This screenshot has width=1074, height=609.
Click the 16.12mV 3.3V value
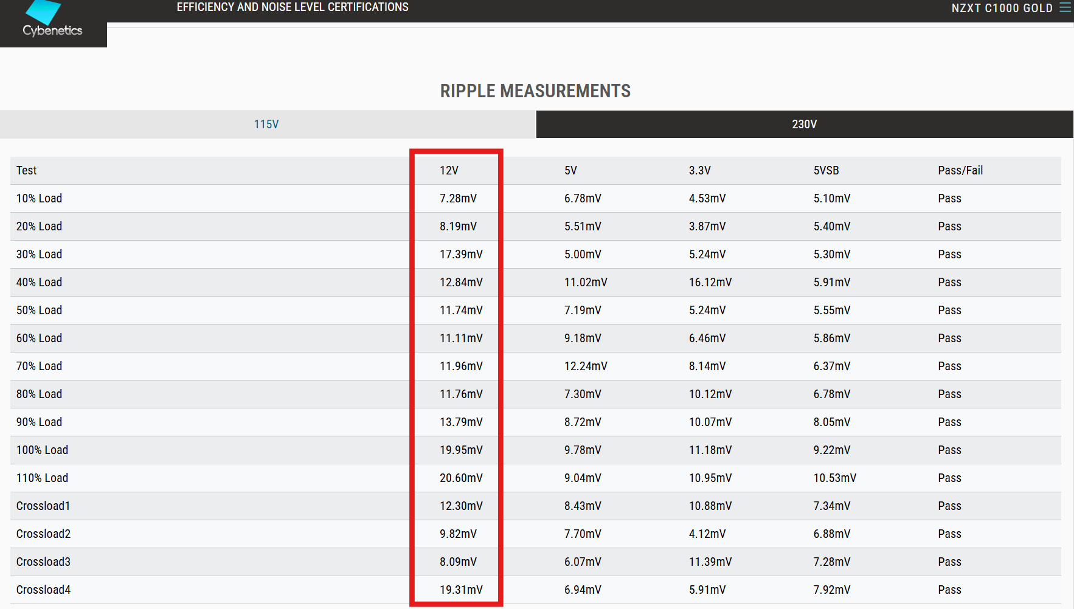pyautogui.click(x=710, y=283)
